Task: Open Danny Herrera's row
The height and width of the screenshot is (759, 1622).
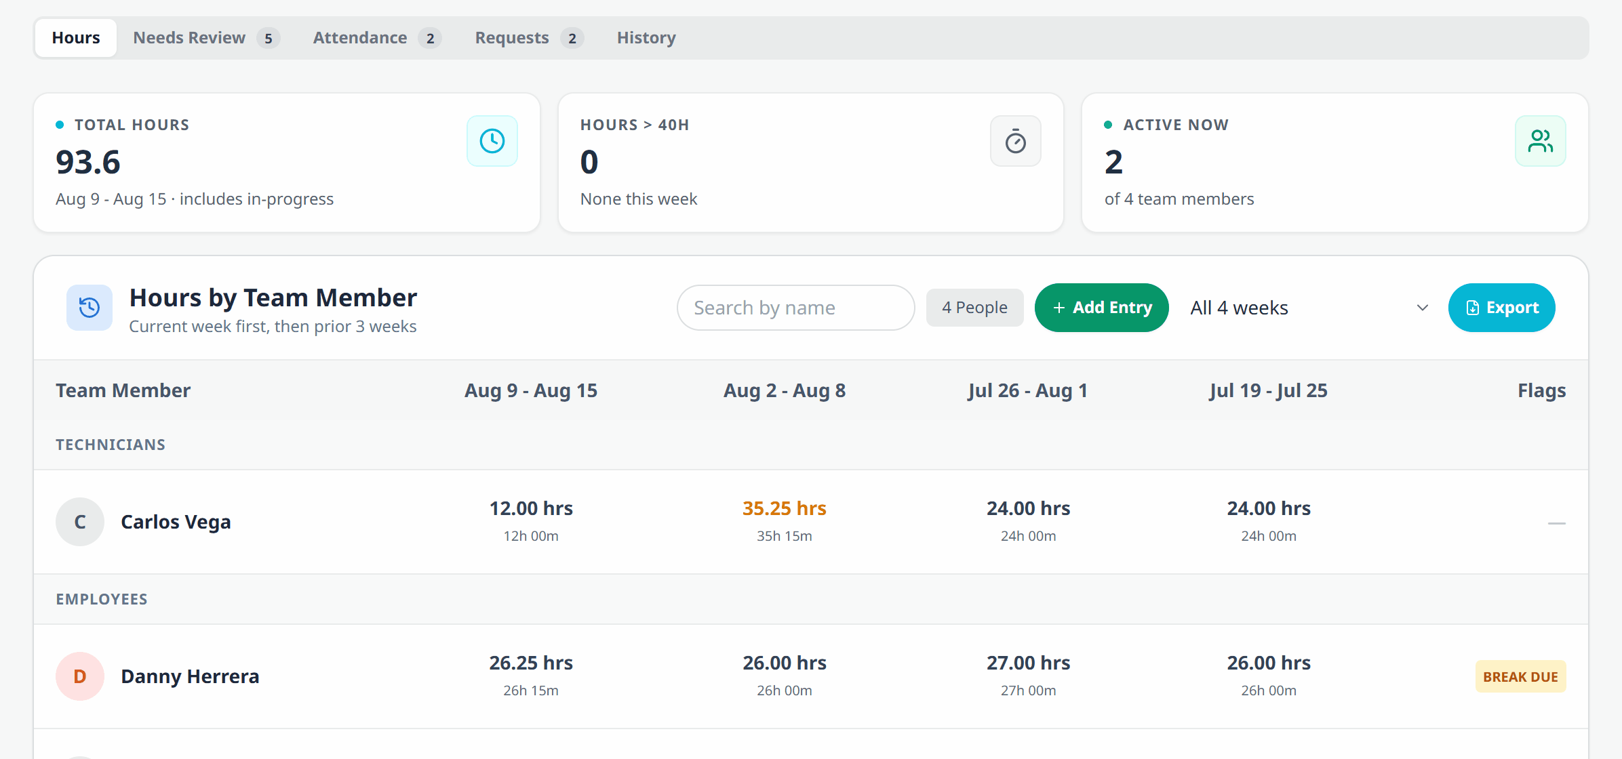Action: [811, 676]
